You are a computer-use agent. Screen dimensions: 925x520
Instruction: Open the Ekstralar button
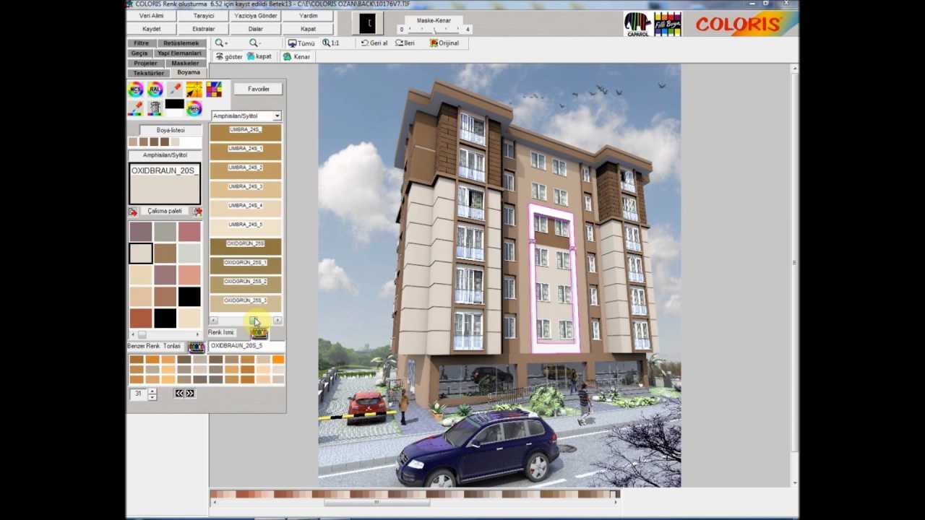pyautogui.click(x=204, y=29)
